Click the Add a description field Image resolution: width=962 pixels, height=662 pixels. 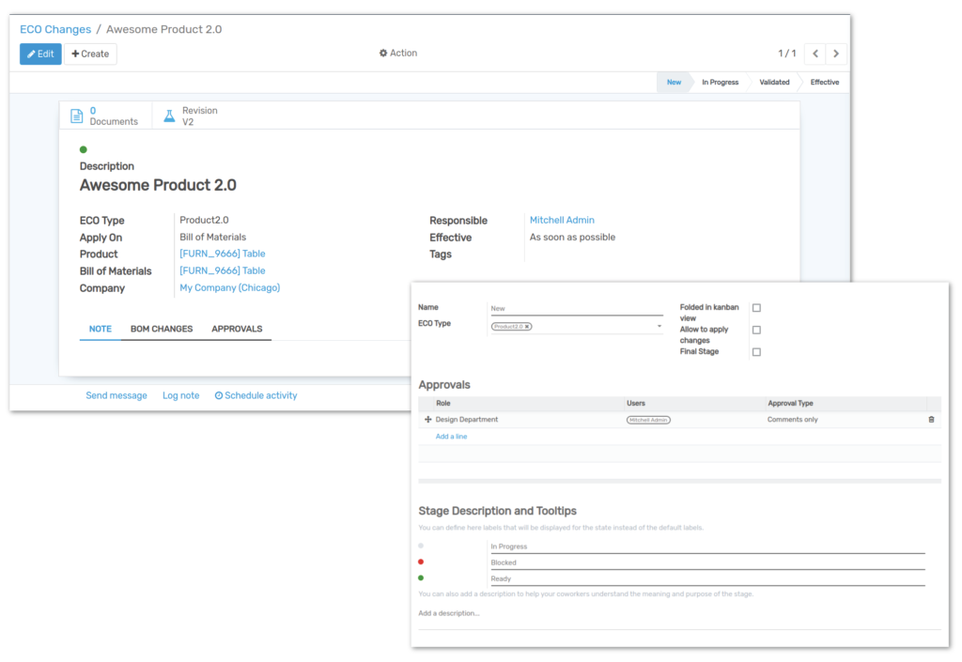[x=679, y=613]
